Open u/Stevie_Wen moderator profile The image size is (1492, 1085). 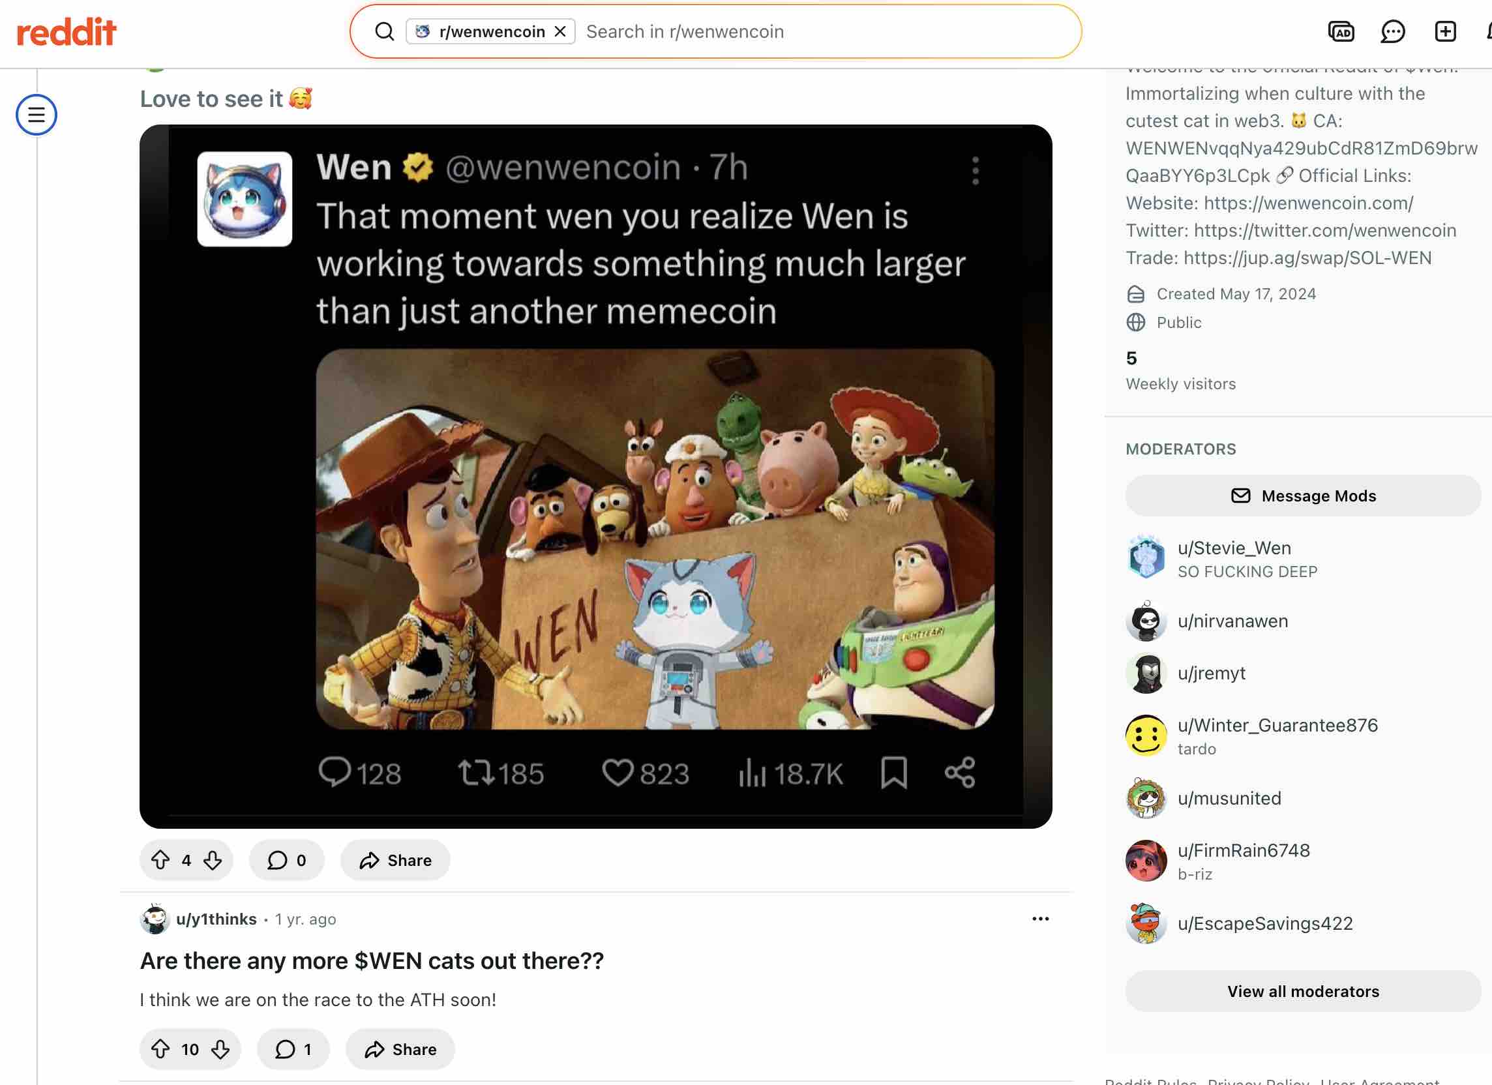(1234, 548)
